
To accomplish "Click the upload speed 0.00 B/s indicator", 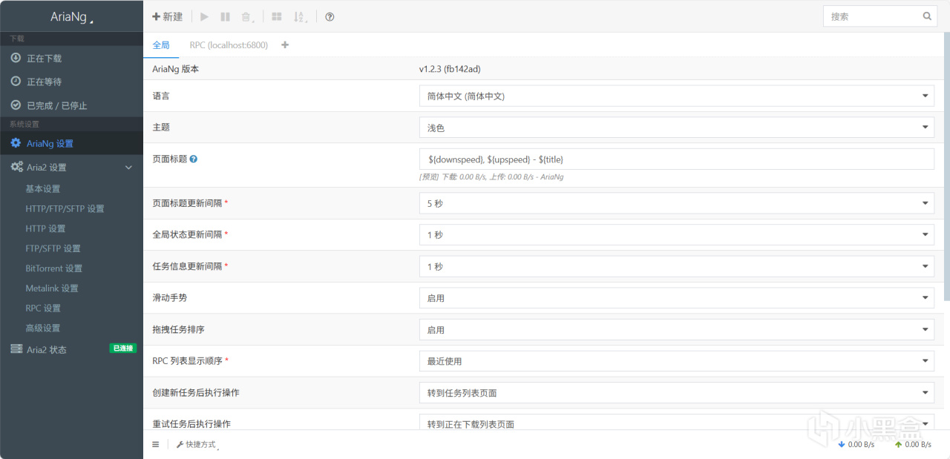I will coord(913,445).
